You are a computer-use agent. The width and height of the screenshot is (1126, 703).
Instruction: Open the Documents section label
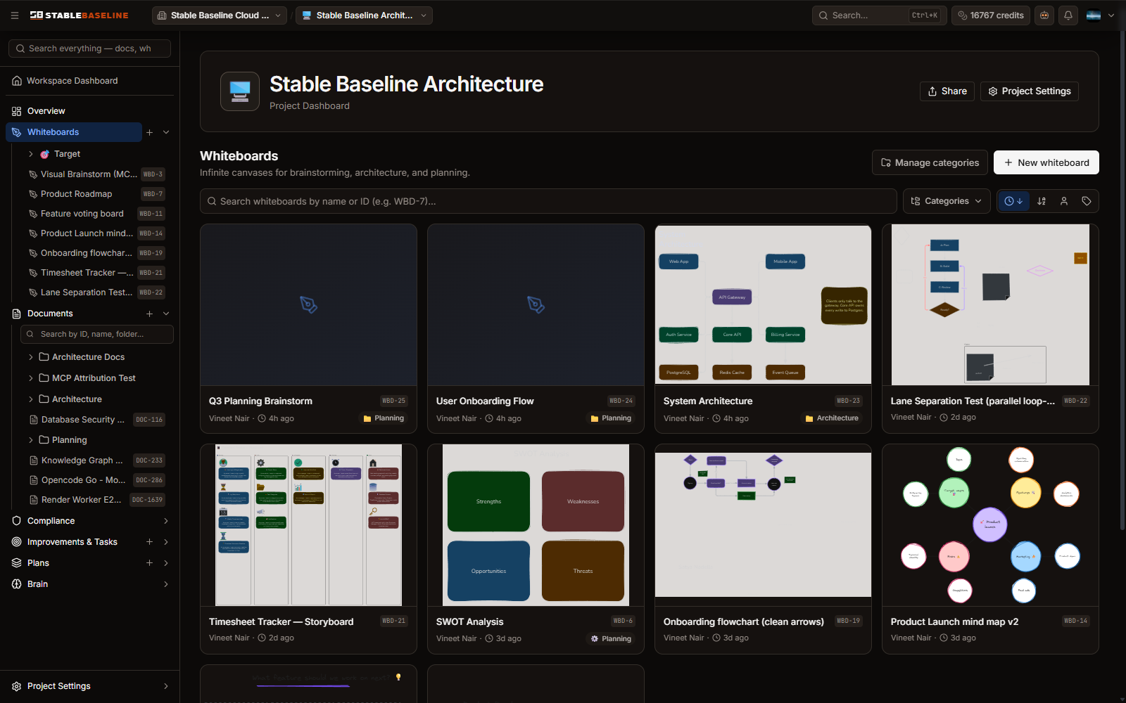(x=50, y=314)
